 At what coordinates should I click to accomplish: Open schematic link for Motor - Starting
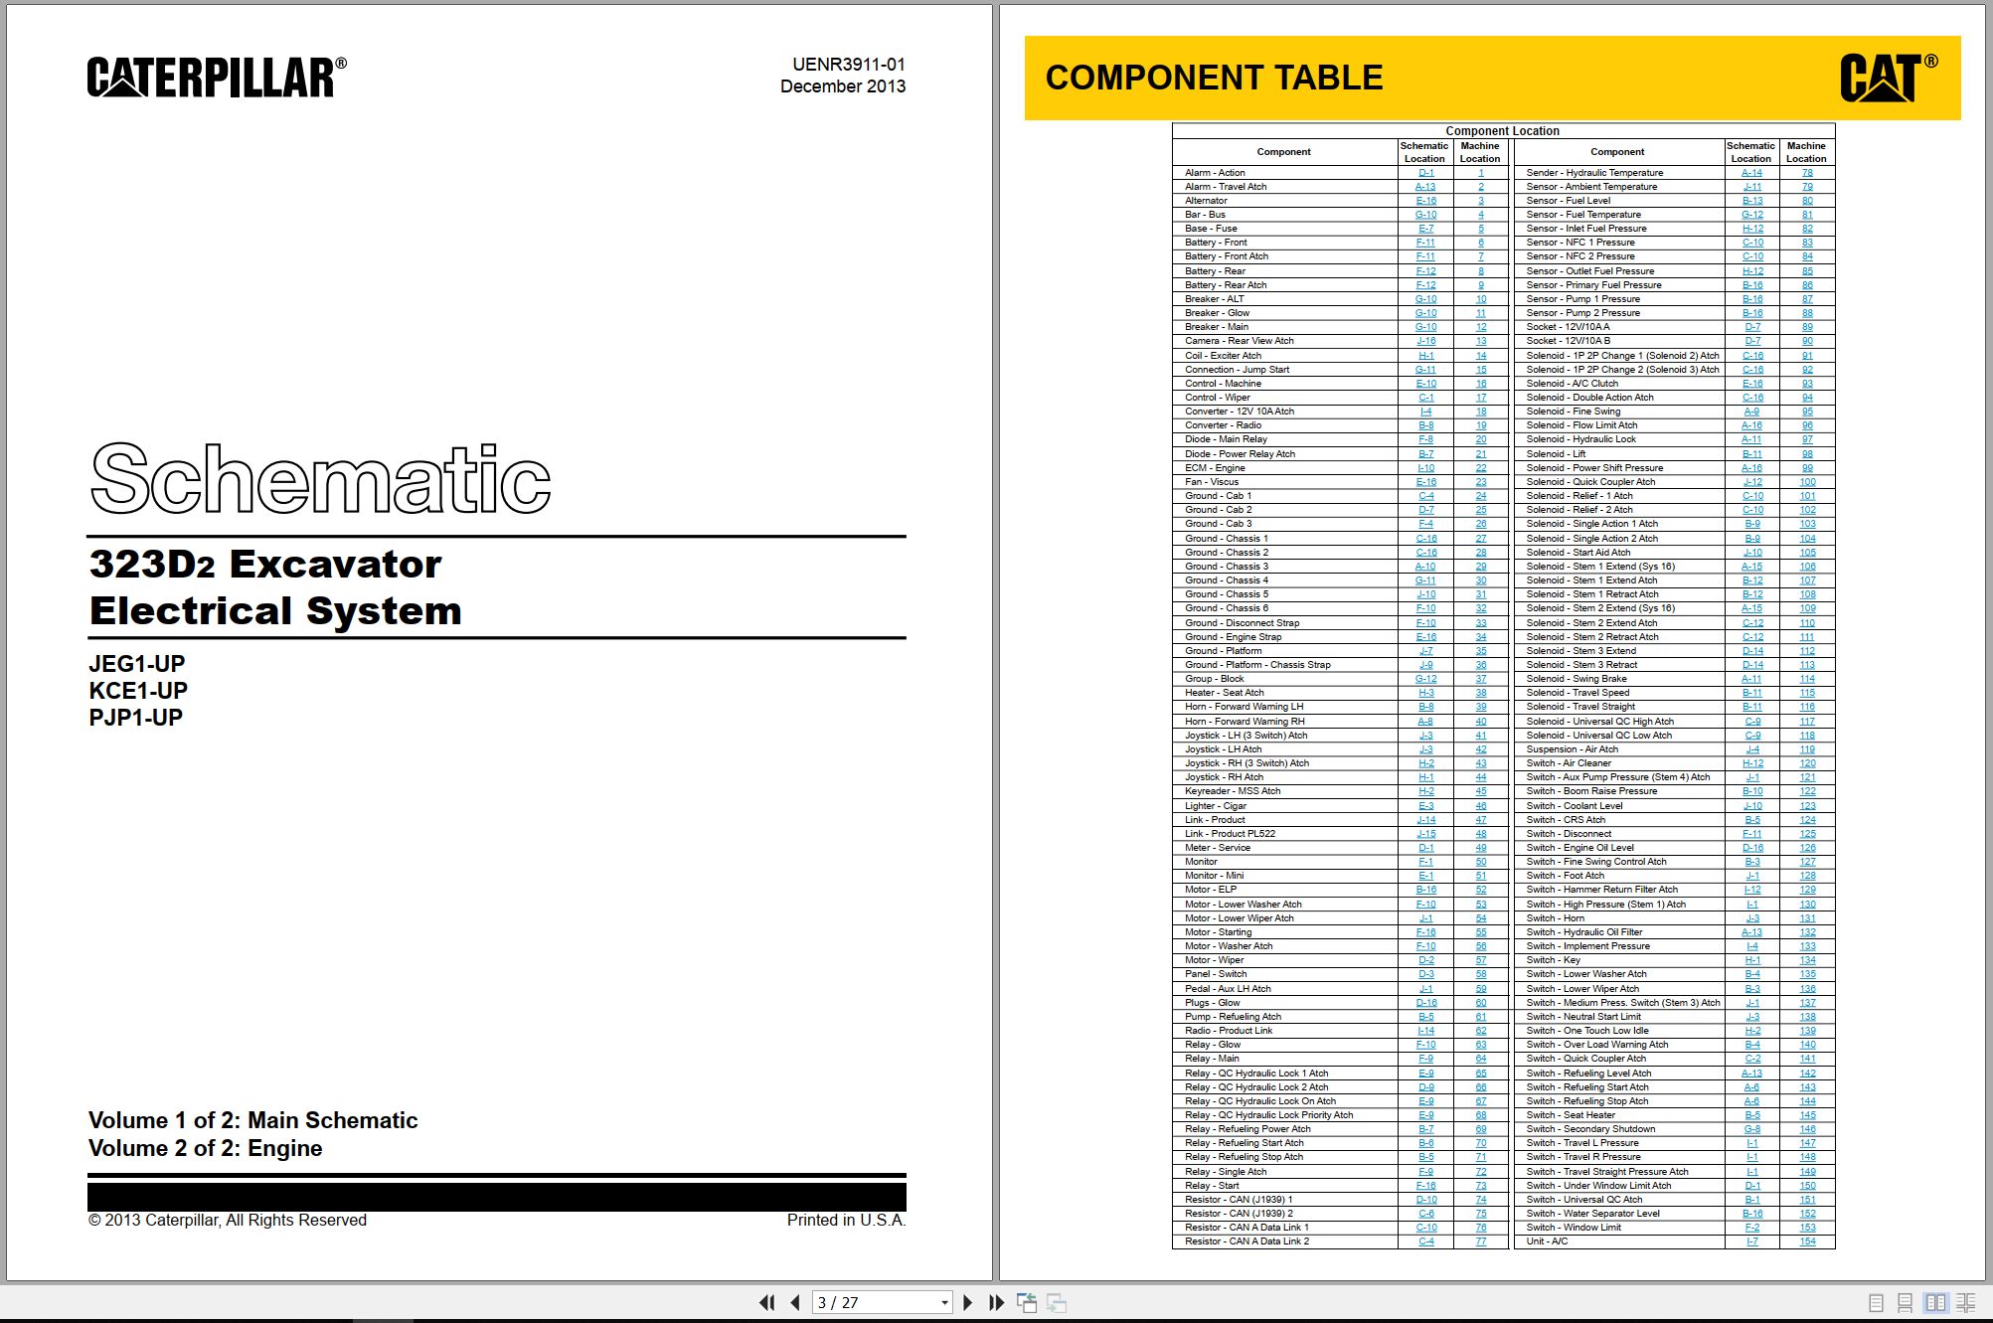(1425, 932)
